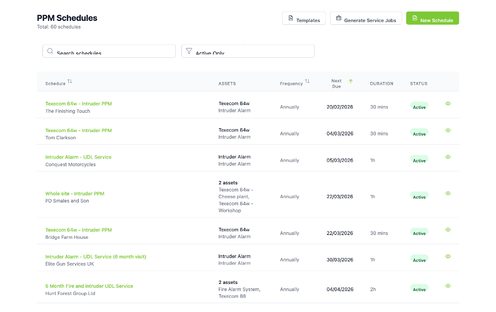
Task: Click the eye icon for Bridge Farm House
Action: pyautogui.click(x=448, y=230)
